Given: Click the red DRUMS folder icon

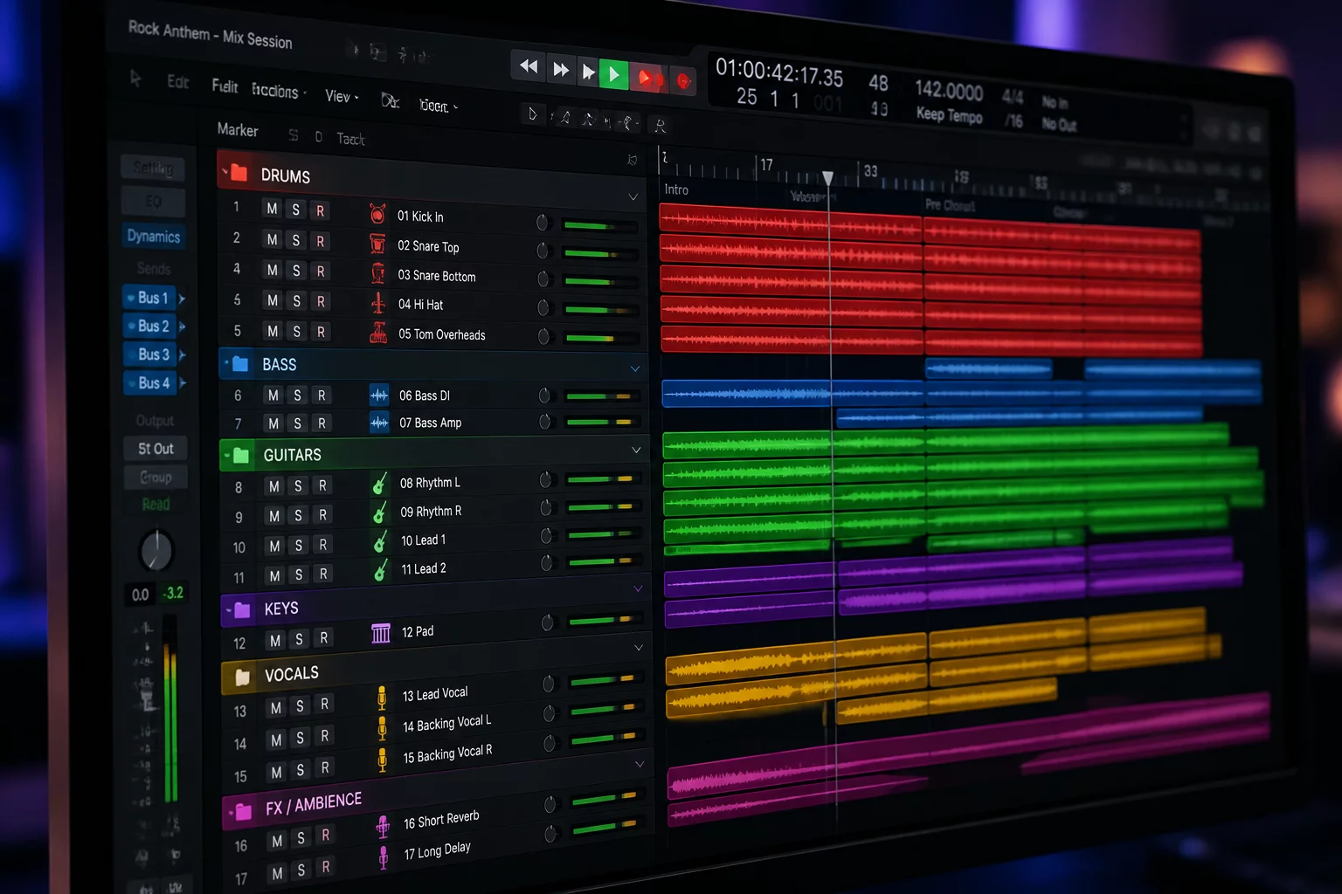Looking at the screenshot, I should pyautogui.click(x=238, y=172).
